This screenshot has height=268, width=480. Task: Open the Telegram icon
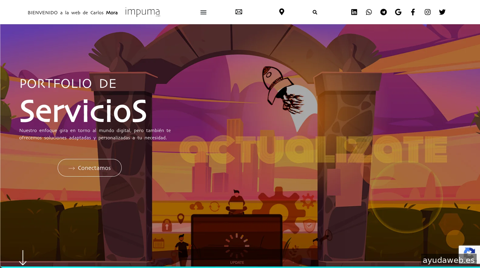[384, 12]
